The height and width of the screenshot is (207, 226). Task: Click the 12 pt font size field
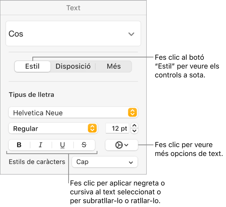[x=117, y=128]
